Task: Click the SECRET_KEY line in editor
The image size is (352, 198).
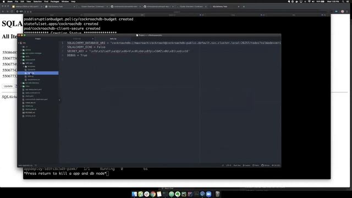Action: (128, 51)
